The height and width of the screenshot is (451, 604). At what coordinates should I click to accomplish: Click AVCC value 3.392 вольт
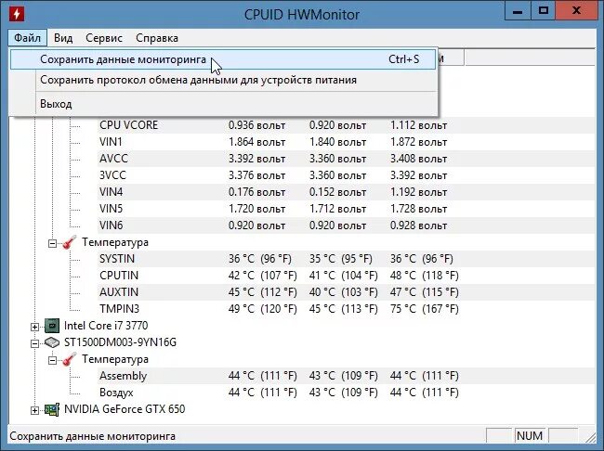[x=256, y=159]
